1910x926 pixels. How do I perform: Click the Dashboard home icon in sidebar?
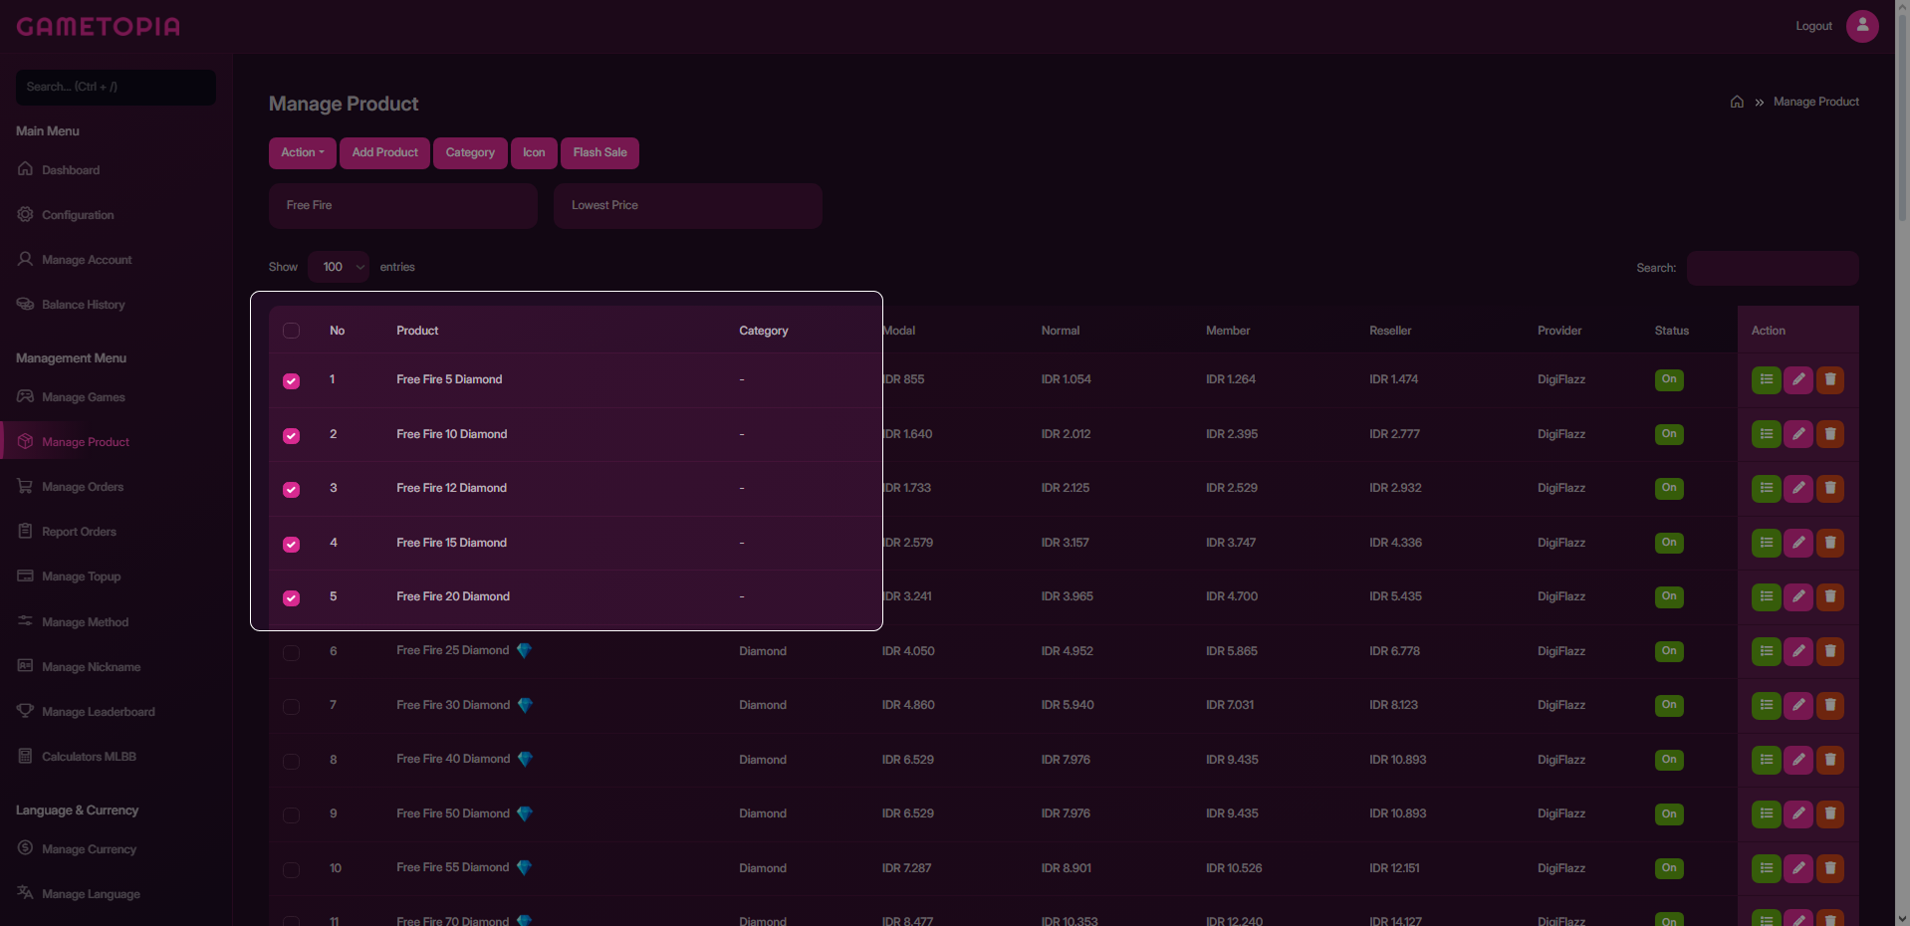[25, 169]
